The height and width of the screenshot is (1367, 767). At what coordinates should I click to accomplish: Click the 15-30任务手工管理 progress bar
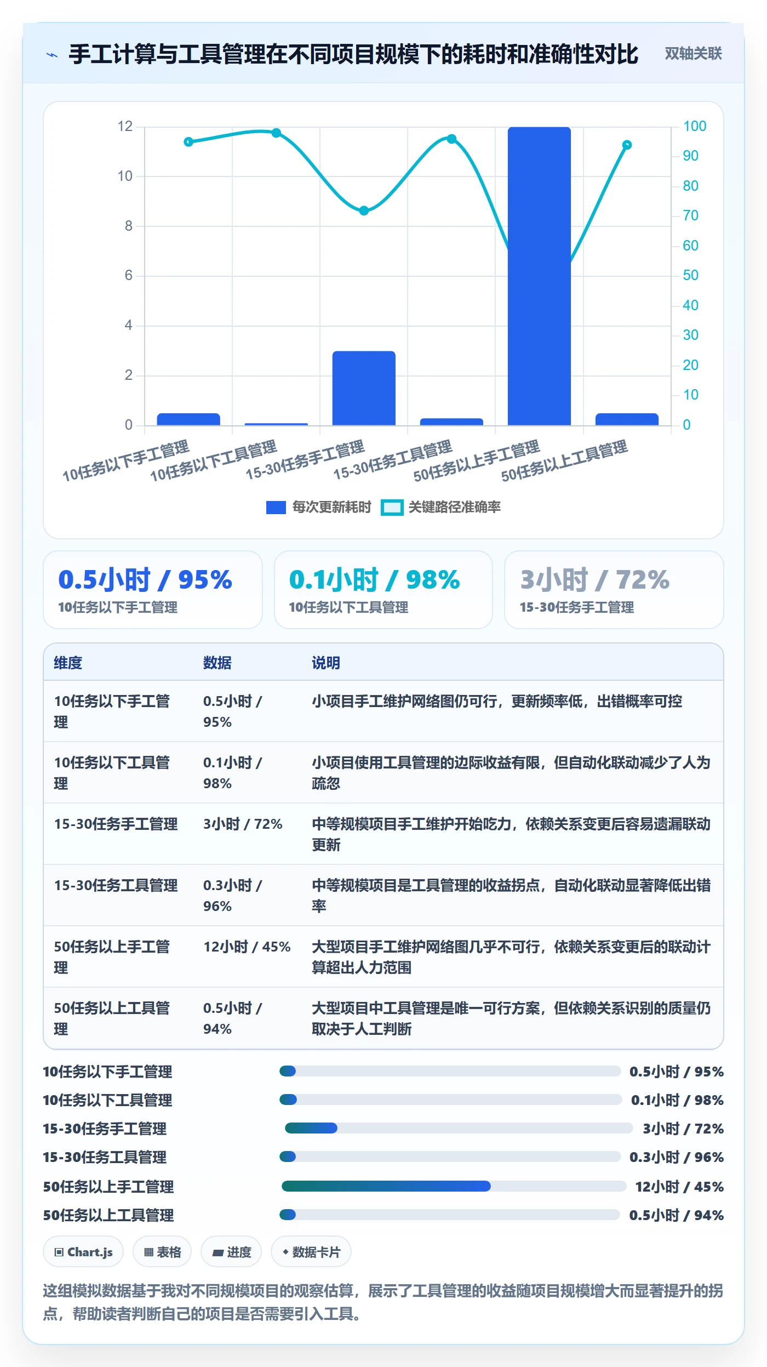pos(459,1128)
